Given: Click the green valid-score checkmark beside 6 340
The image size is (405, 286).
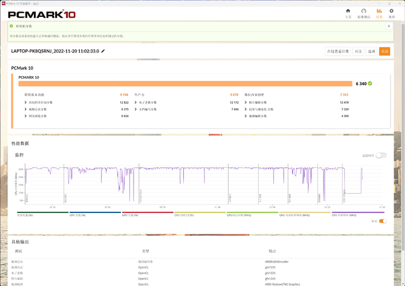Looking at the screenshot, I should tap(370, 84).
